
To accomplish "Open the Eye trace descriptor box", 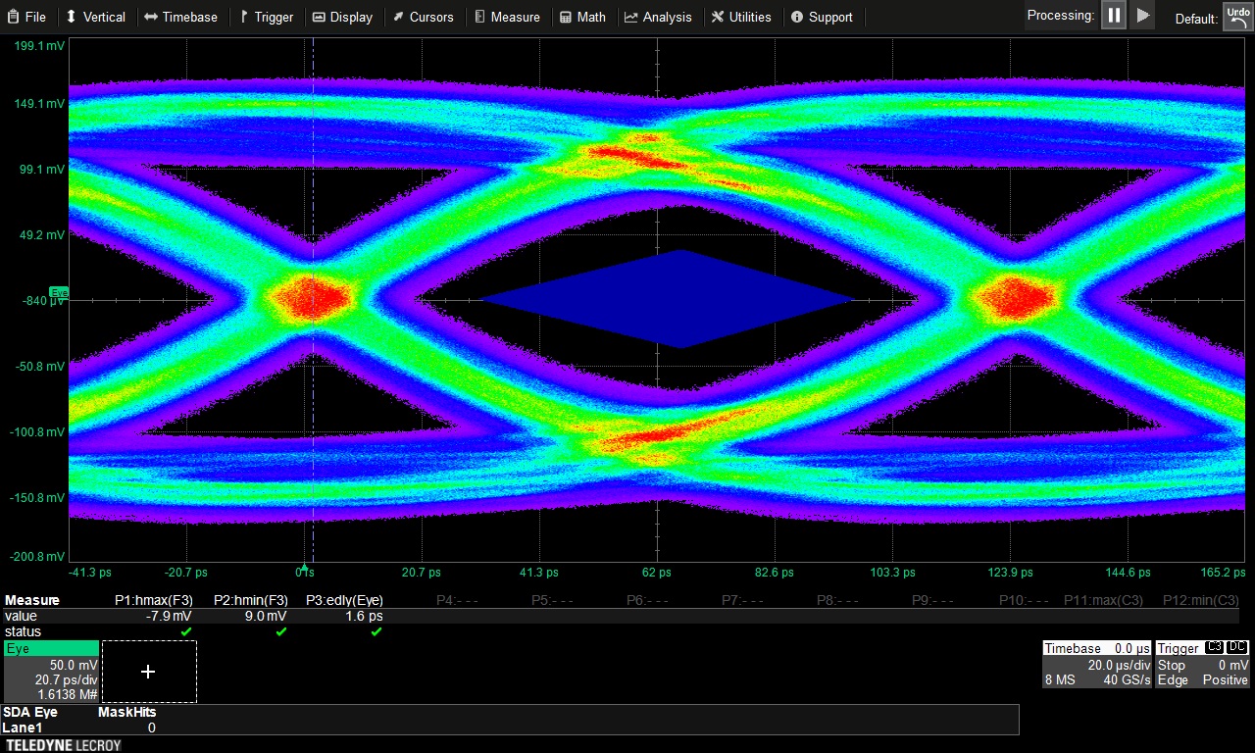I will click(x=51, y=672).
